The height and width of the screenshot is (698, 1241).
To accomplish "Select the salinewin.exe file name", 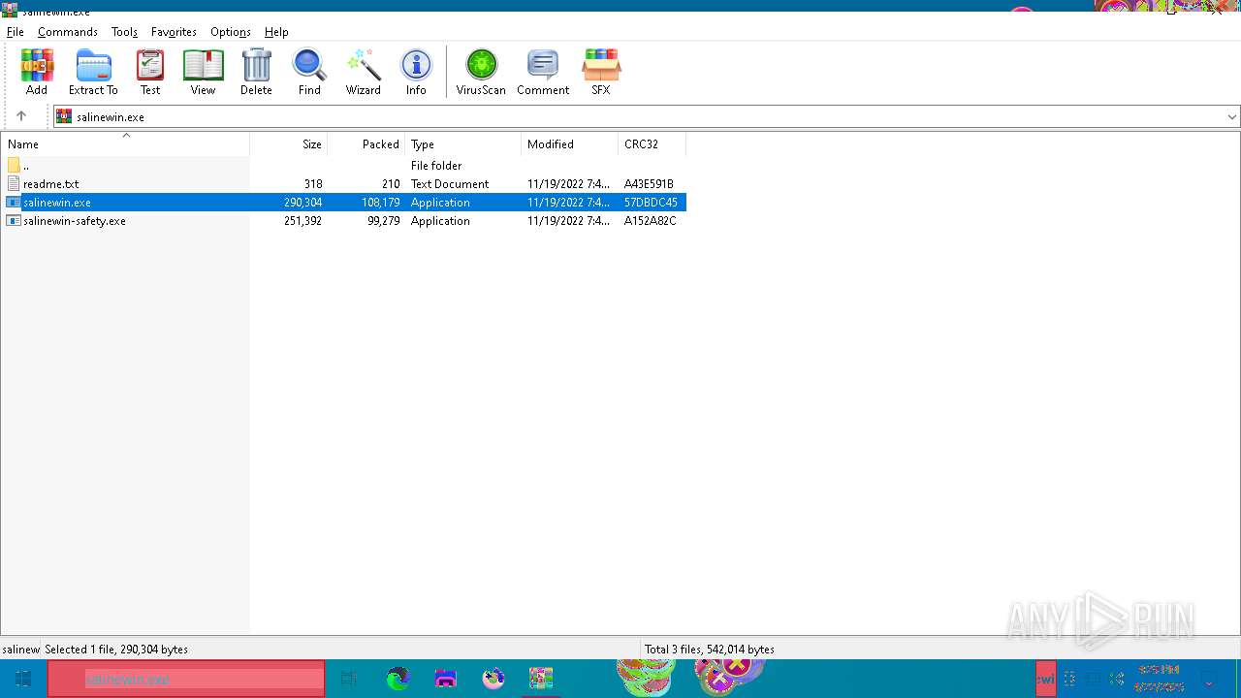I will [57, 203].
